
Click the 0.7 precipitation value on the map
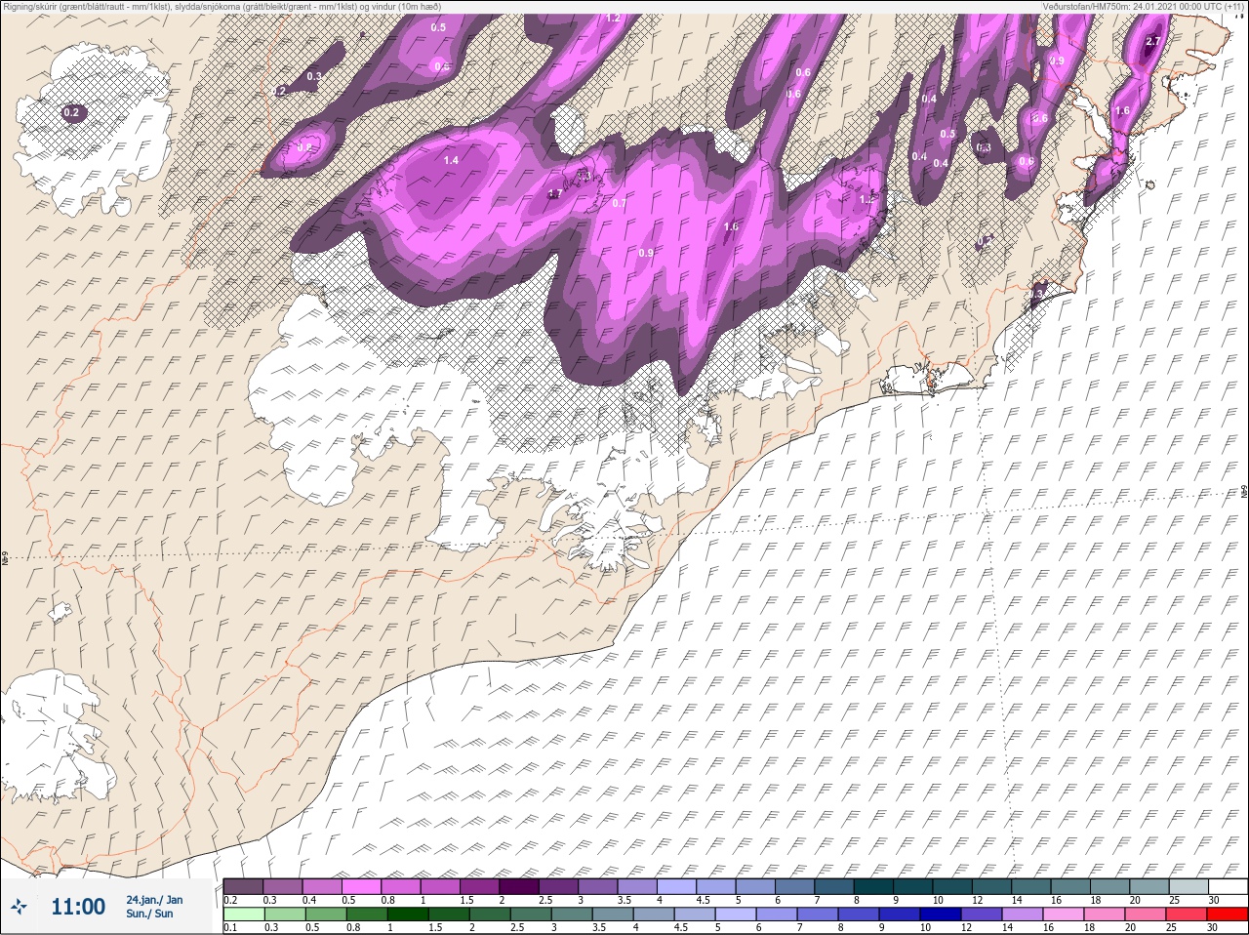[x=620, y=203]
